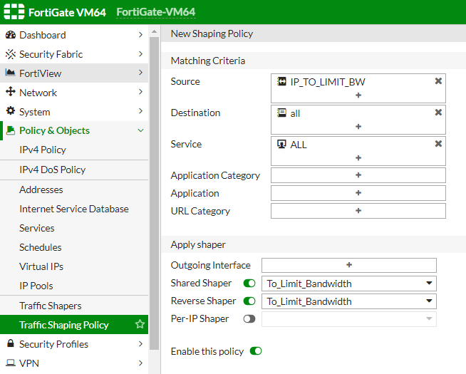Toggle the Shared Shaper switch
This screenshot has width=466, height=374.
[249, 283]
